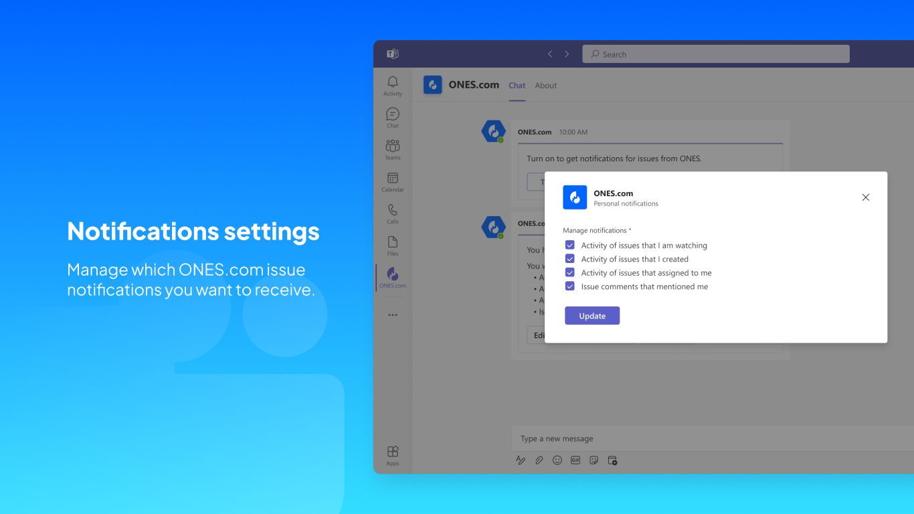914x514 pixels.
Task: Open Calls in the sidebar
Action: 393,213
